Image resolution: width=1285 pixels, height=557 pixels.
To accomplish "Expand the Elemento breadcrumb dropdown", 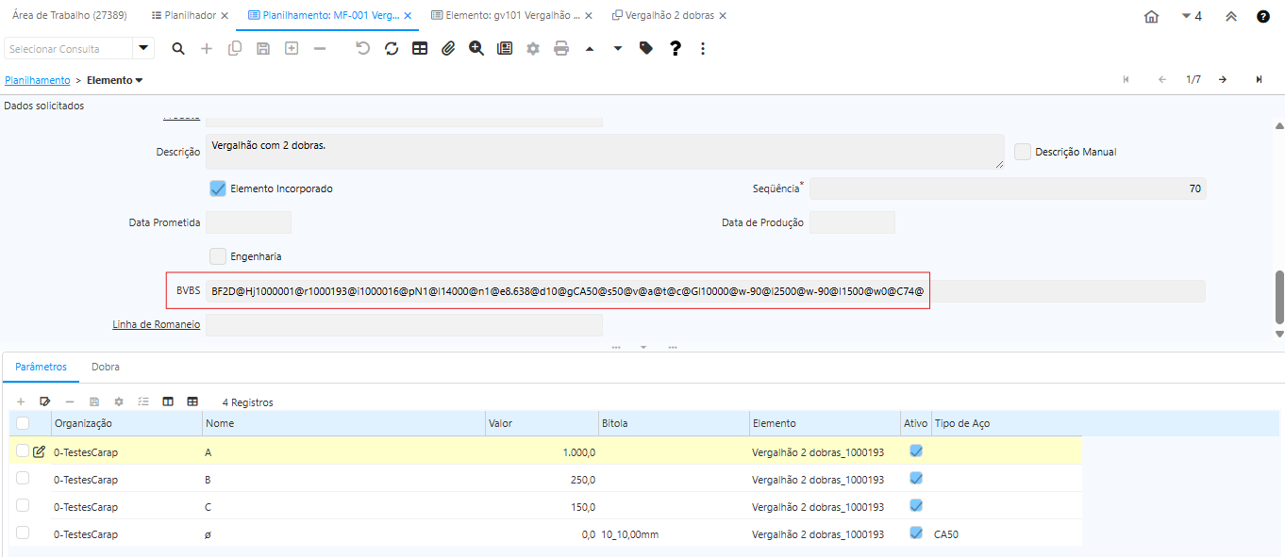I will (139, 81).
